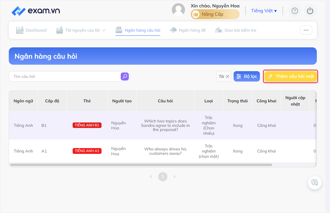Image resolution: width=330 pixels, height=213 pixels.
Task: Open the Tài nguyên của tôi menu
Action: click(x=81, y=30)
